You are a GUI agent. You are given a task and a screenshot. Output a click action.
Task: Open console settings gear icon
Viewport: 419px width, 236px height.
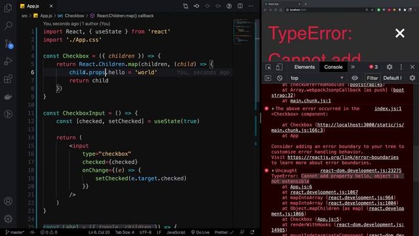(x=412, y=78)
